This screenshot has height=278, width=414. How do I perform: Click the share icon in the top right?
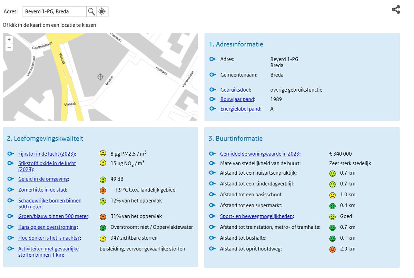[396, 10]
